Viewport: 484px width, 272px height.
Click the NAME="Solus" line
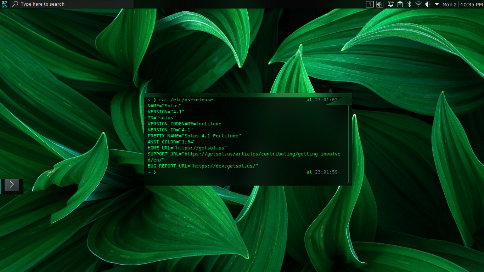coord(164,106)
